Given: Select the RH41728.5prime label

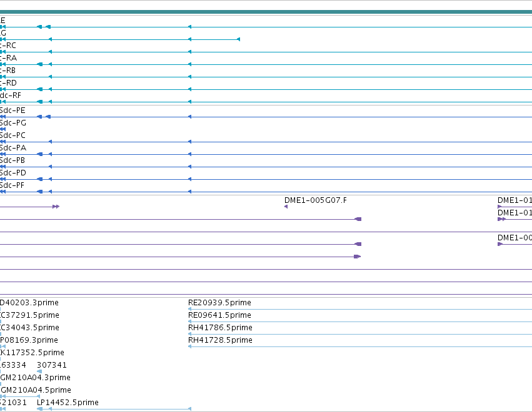Looking at the screenshot, I should tap(220, 340).
